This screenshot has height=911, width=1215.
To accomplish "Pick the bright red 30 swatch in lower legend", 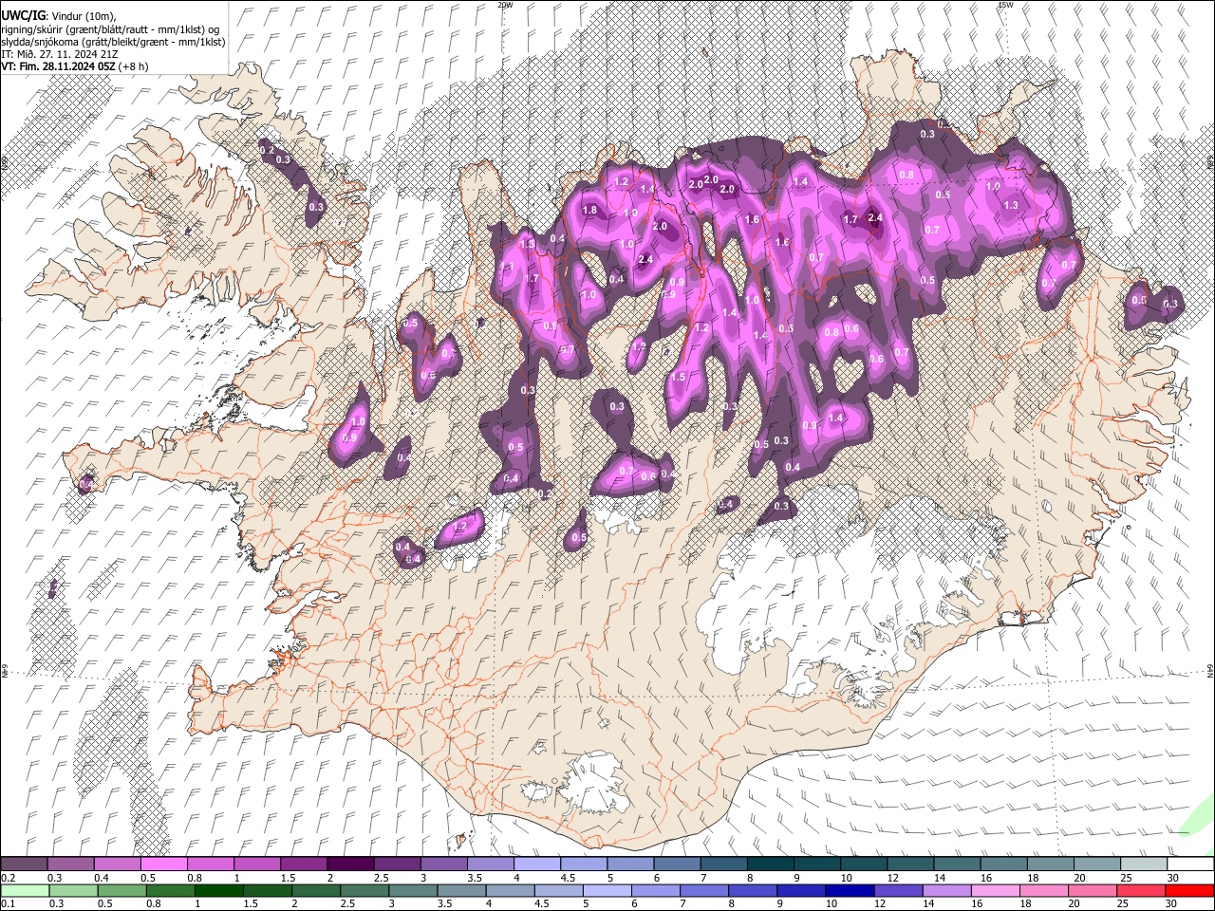I will coord(1190,890).
